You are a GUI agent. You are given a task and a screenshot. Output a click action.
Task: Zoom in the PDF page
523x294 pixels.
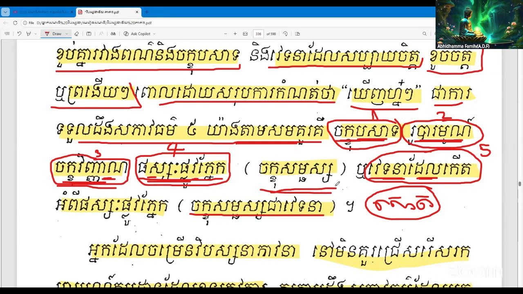(235, 34)
